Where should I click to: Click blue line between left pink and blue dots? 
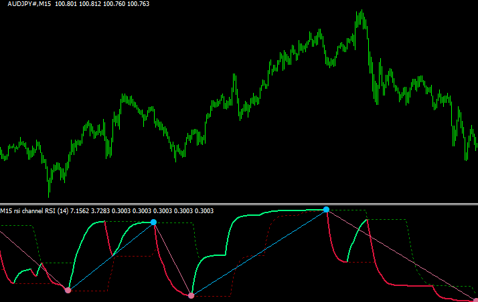click(x=110, y=256)
